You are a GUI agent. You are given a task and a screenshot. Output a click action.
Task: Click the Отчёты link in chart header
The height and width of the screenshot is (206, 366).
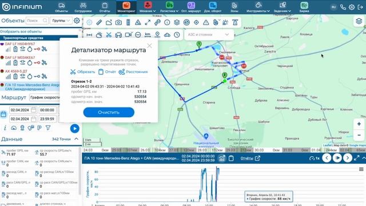click(x=246, y=158)
